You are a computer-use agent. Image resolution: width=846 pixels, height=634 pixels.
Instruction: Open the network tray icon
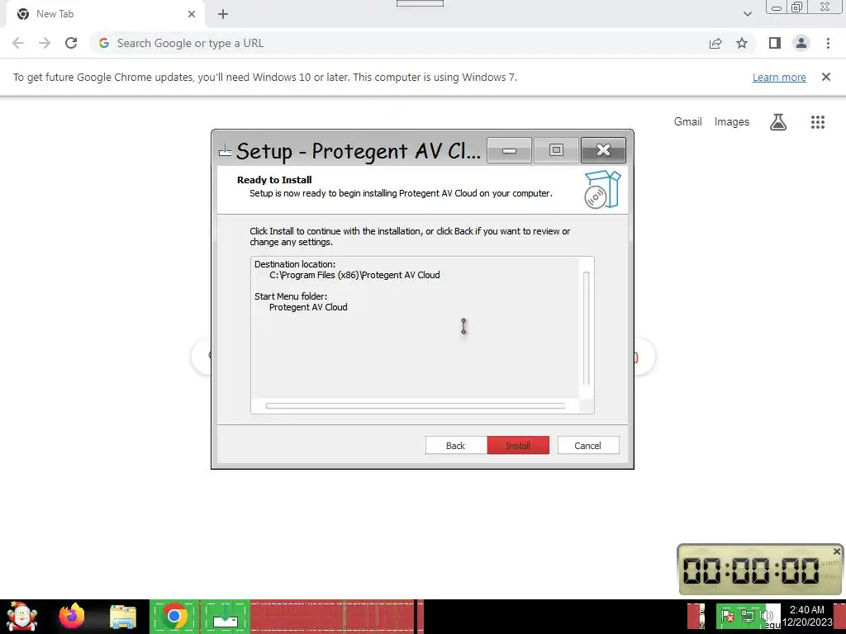point(747,616)
